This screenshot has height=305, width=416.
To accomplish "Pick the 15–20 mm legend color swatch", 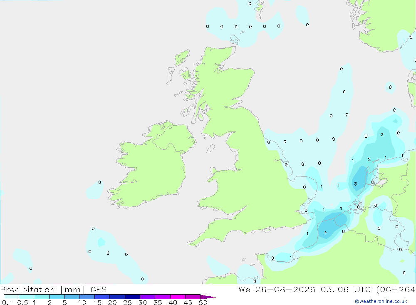I will click(x=102, y=297).
